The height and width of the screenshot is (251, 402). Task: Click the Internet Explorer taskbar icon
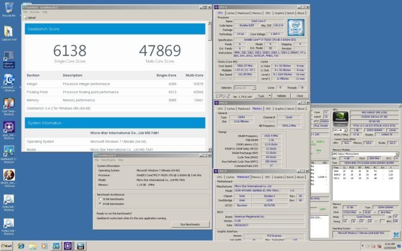(21, 246)
